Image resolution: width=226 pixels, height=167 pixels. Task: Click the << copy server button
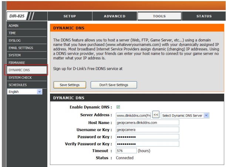[156, 115]
